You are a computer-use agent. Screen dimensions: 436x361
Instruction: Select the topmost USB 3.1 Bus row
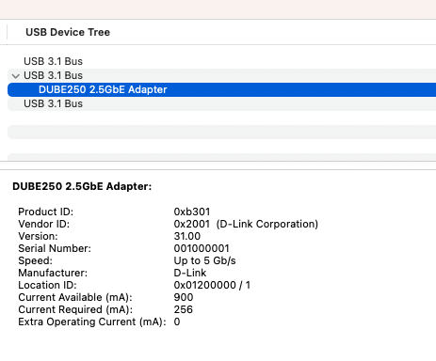(221, 61)
